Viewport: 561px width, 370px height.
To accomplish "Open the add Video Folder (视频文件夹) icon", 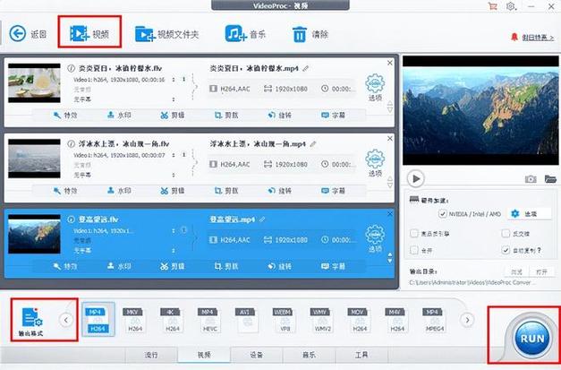I will tap(145, 34).
